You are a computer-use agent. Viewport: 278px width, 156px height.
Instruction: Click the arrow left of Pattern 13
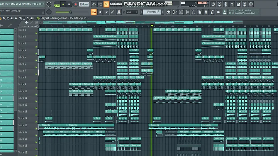(x=141, y=12)
